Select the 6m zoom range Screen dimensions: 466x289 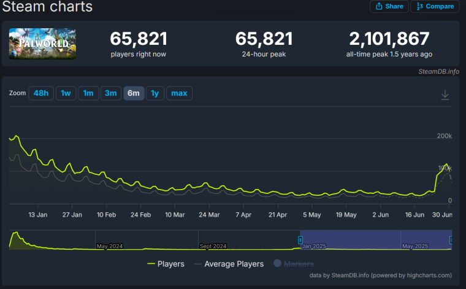pyautogui.click(x=134, y=93)
